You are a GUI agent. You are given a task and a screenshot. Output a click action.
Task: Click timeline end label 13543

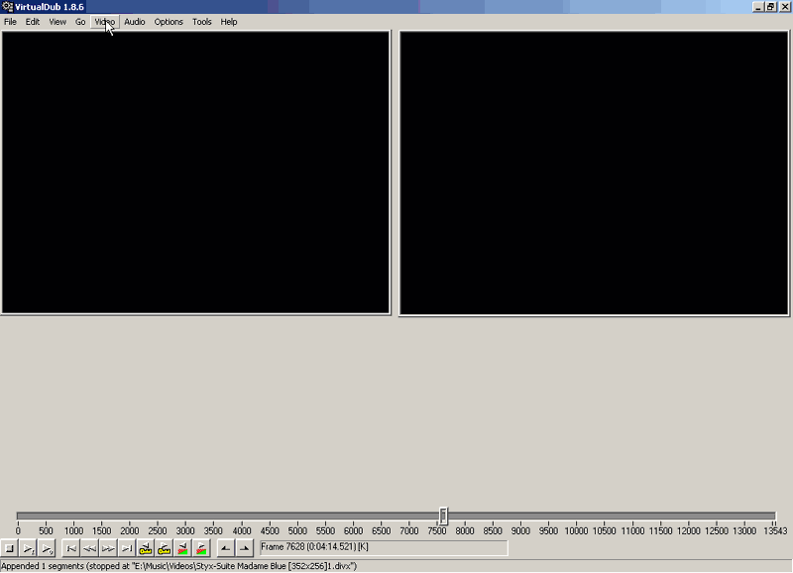point(775,531)
